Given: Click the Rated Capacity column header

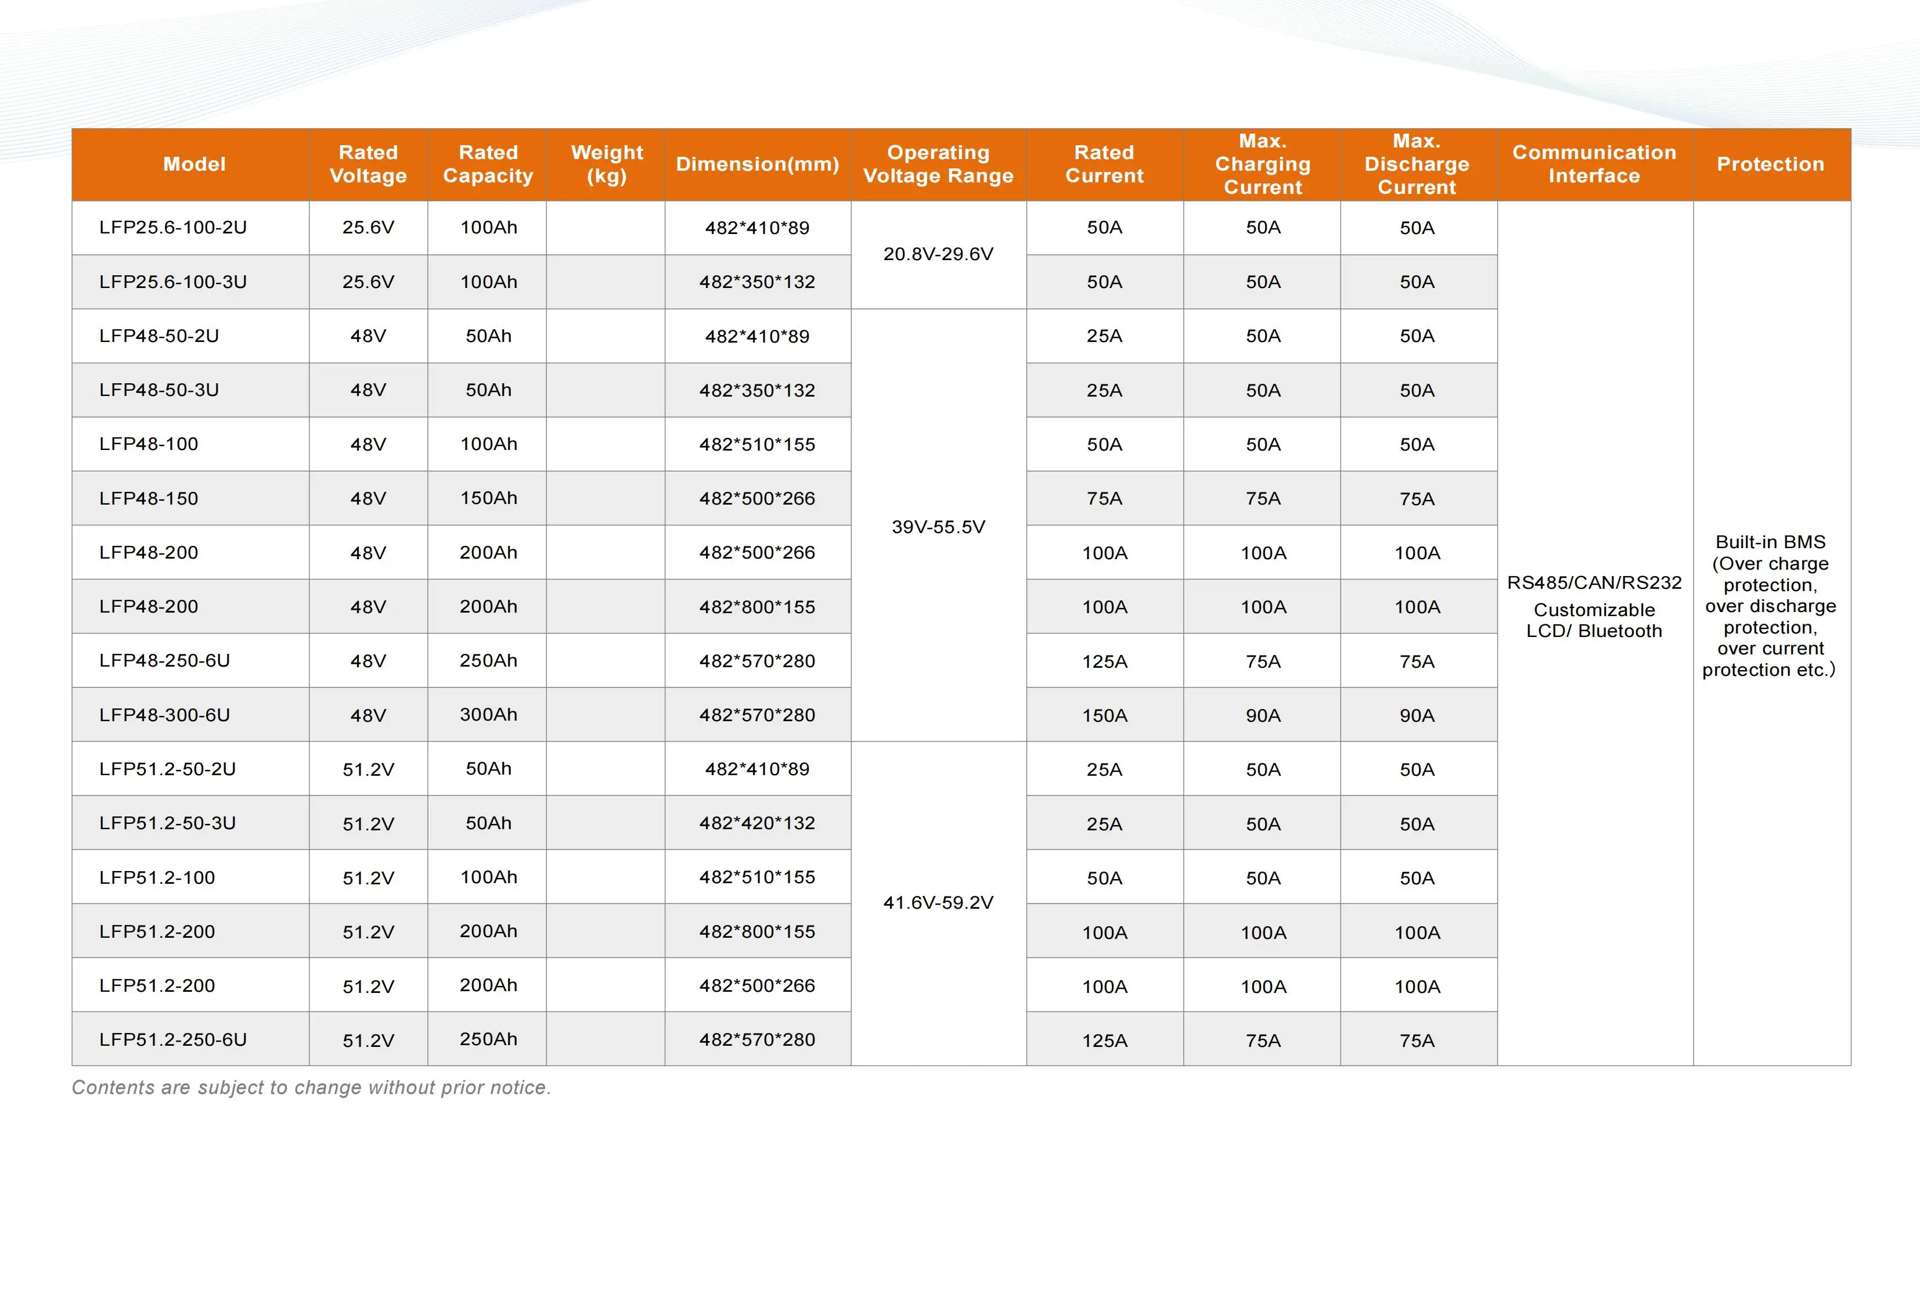Looking at the screenshot, I should pos(488,164).
